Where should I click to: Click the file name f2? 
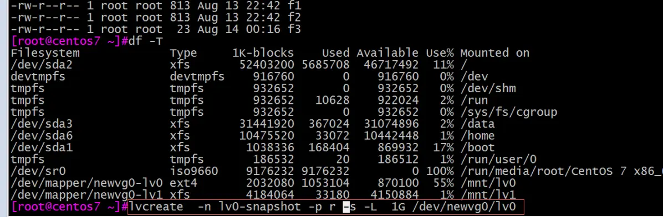[x=295, y=18]
